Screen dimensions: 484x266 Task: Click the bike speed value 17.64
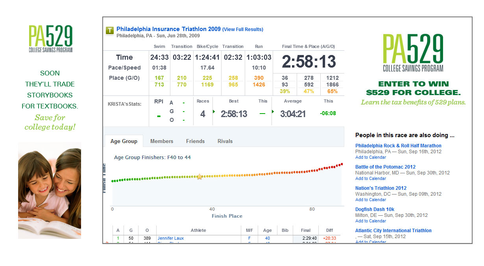(x=207, y=68)
